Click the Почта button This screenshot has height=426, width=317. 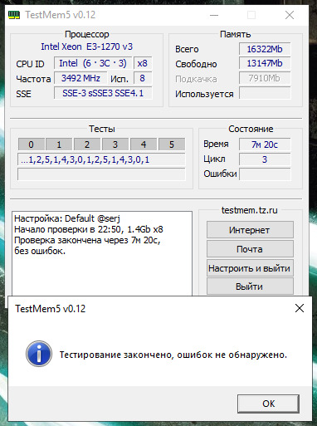click(250, 249)
